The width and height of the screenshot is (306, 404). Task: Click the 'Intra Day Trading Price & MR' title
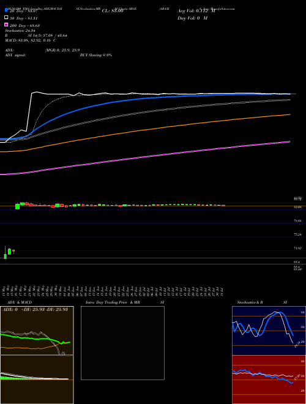[x=113, y=302]
